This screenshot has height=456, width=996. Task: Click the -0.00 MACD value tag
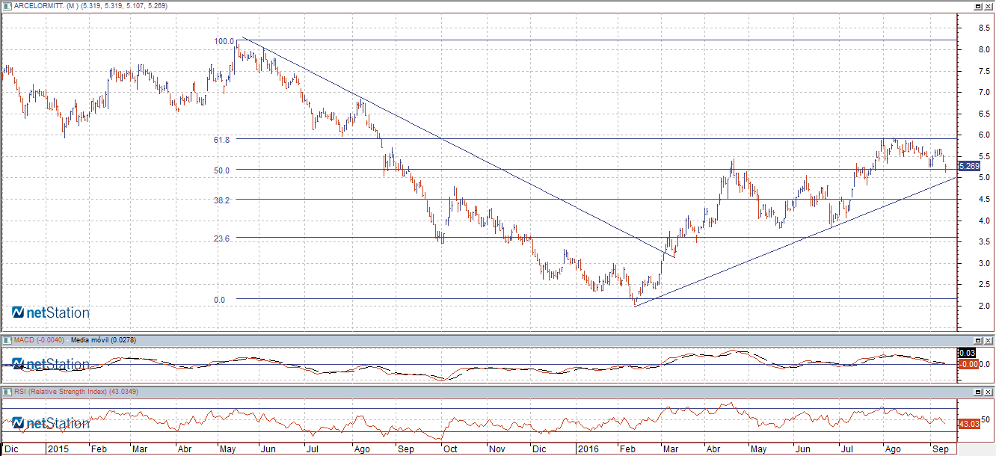tap(968, 363)
